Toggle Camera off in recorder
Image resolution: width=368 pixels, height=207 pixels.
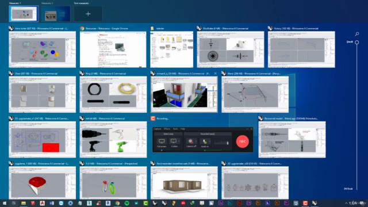point(190,141)
